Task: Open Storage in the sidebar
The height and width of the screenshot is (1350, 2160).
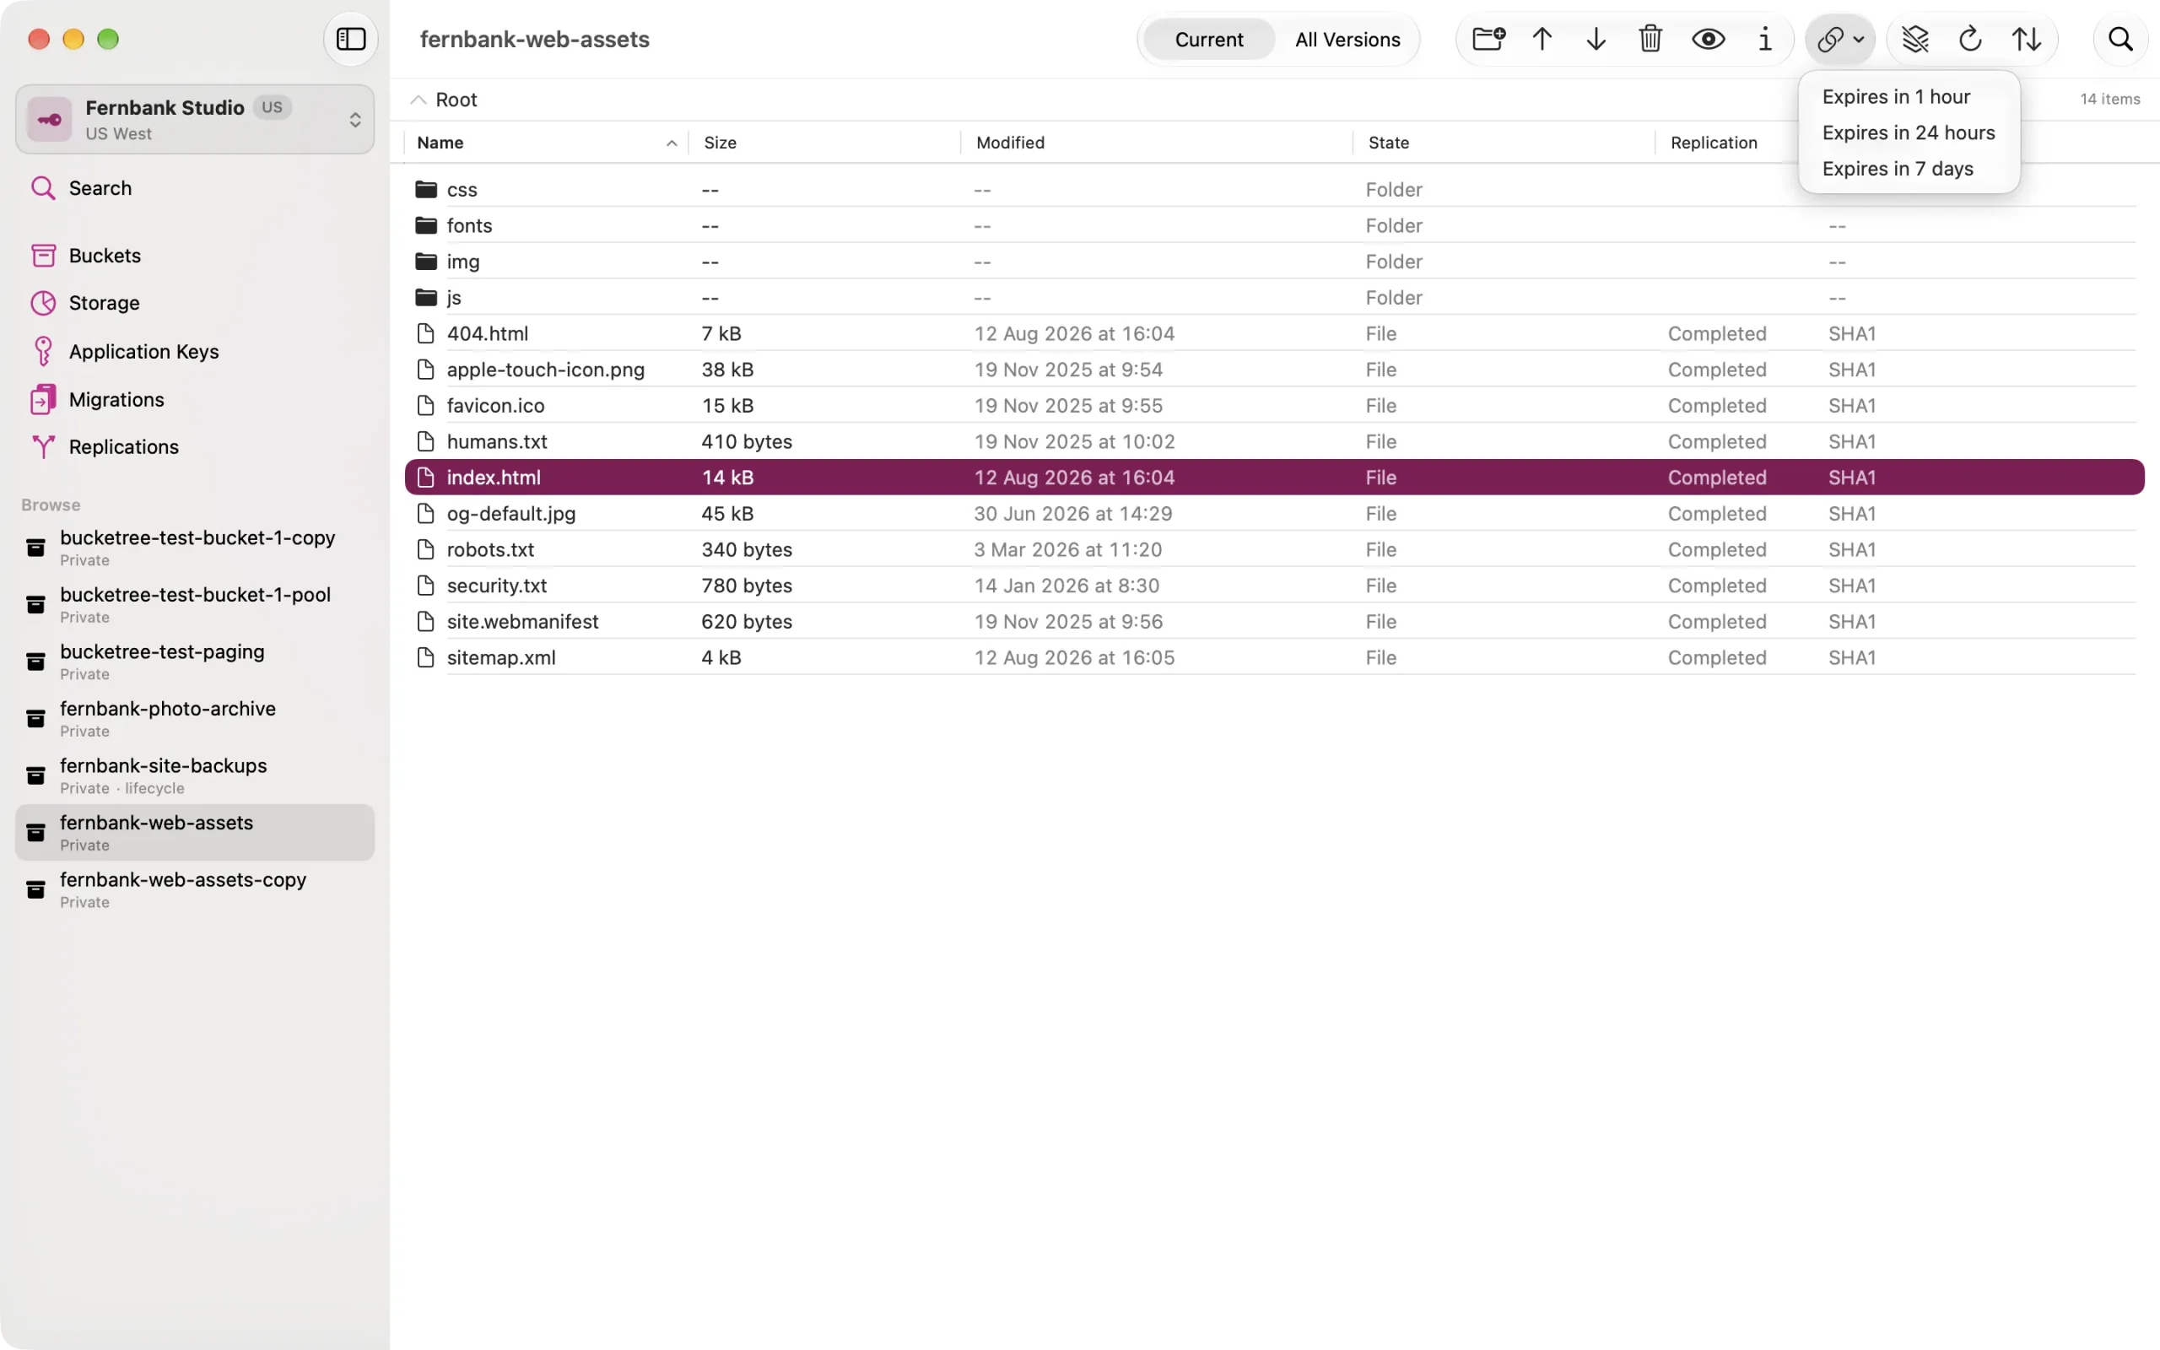Action: tap(195, 303)
